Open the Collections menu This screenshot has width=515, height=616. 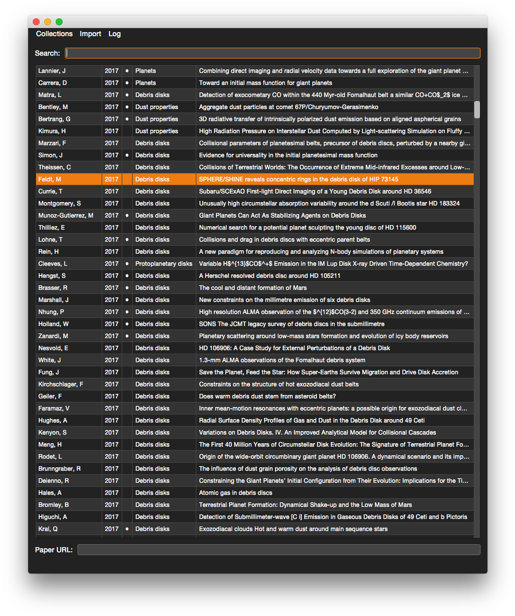click(x=54, y=34)
